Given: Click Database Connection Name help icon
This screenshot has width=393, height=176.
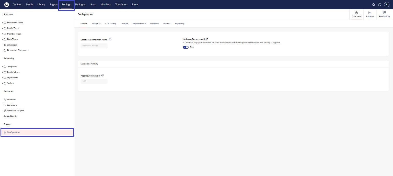Looking at the screenshot, I should [110, 39].
